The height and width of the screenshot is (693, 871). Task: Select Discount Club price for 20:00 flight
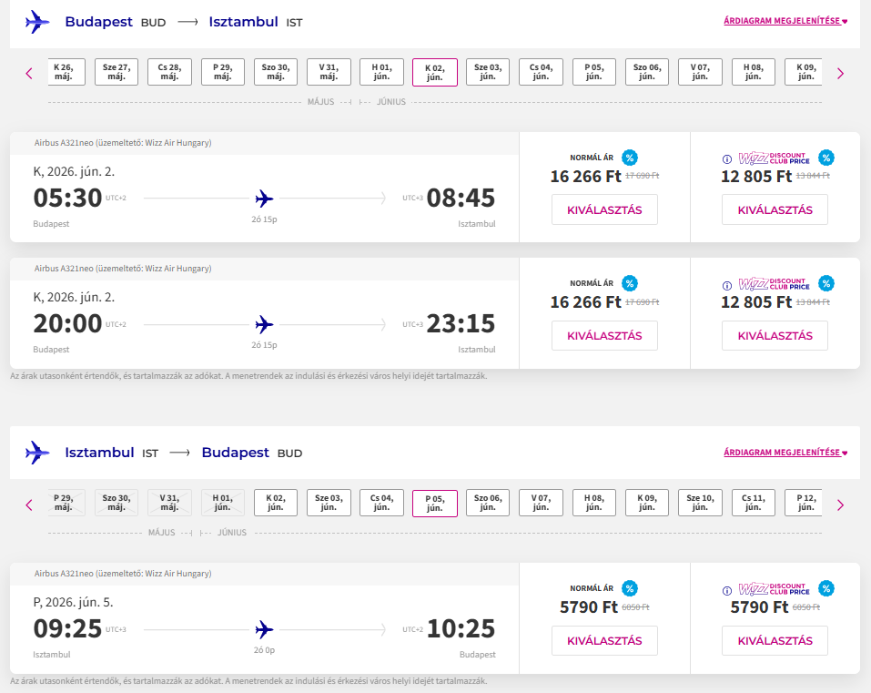pos(775,335)
